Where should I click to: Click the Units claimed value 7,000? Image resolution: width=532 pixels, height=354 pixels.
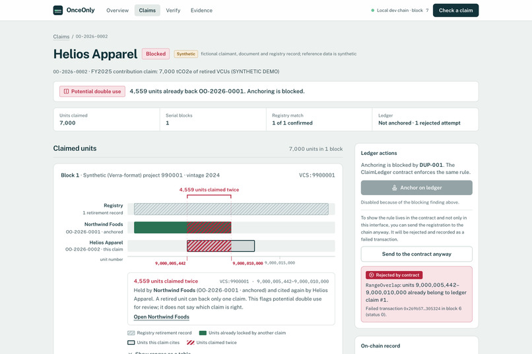67,123
